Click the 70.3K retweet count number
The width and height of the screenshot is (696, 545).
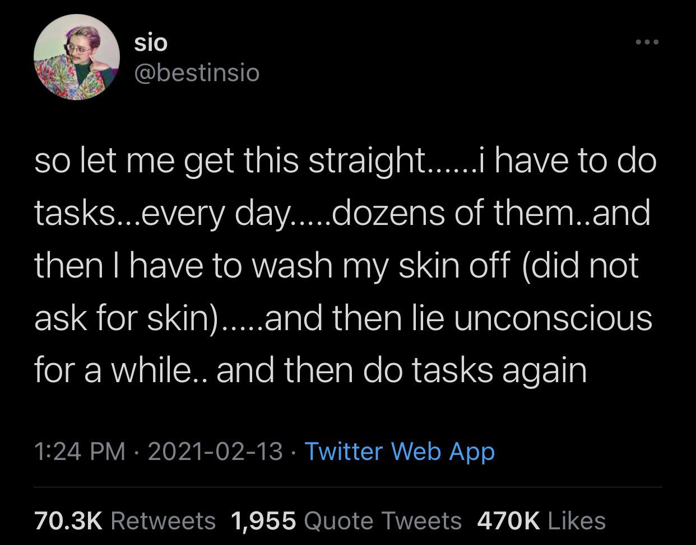(69, 521)
